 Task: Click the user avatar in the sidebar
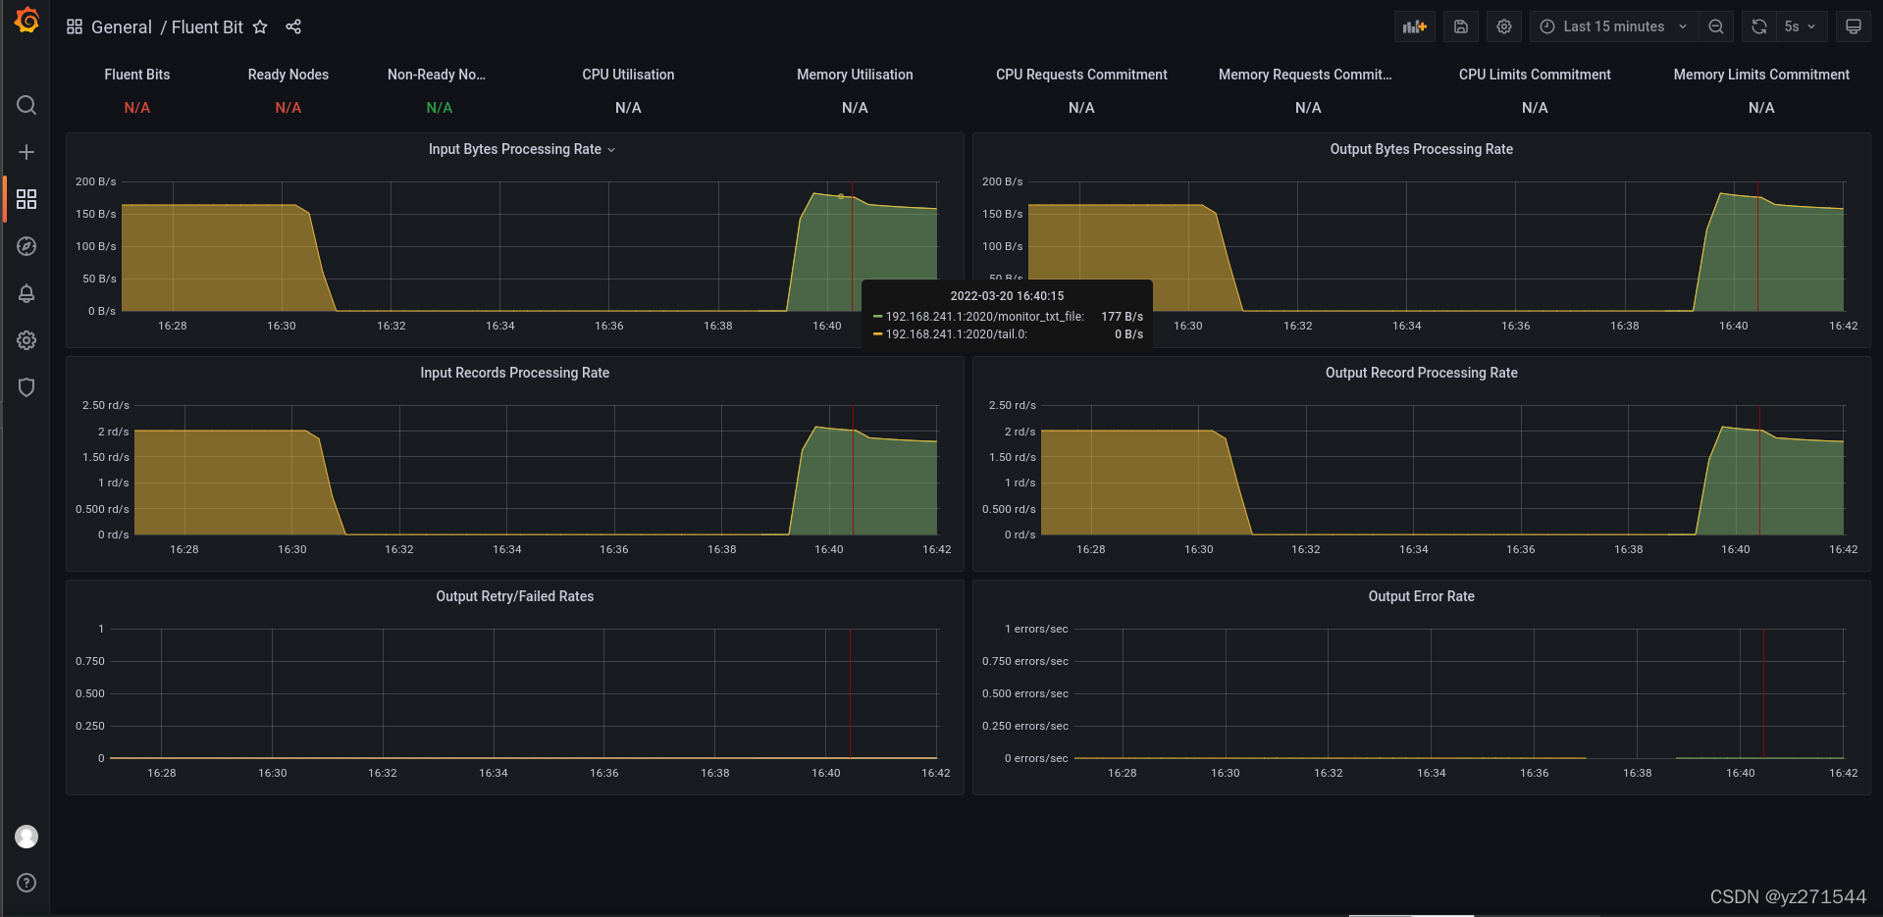click(x=26, y=836)
